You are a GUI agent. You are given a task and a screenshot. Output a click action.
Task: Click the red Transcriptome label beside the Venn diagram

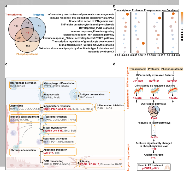pyautogui.click(x=14, y=15)
